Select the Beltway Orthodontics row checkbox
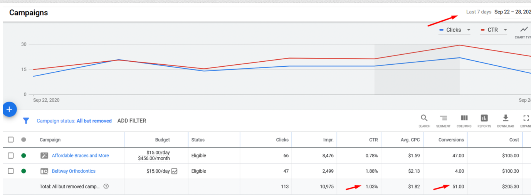 pyautogui.click(x=11, y=171)
